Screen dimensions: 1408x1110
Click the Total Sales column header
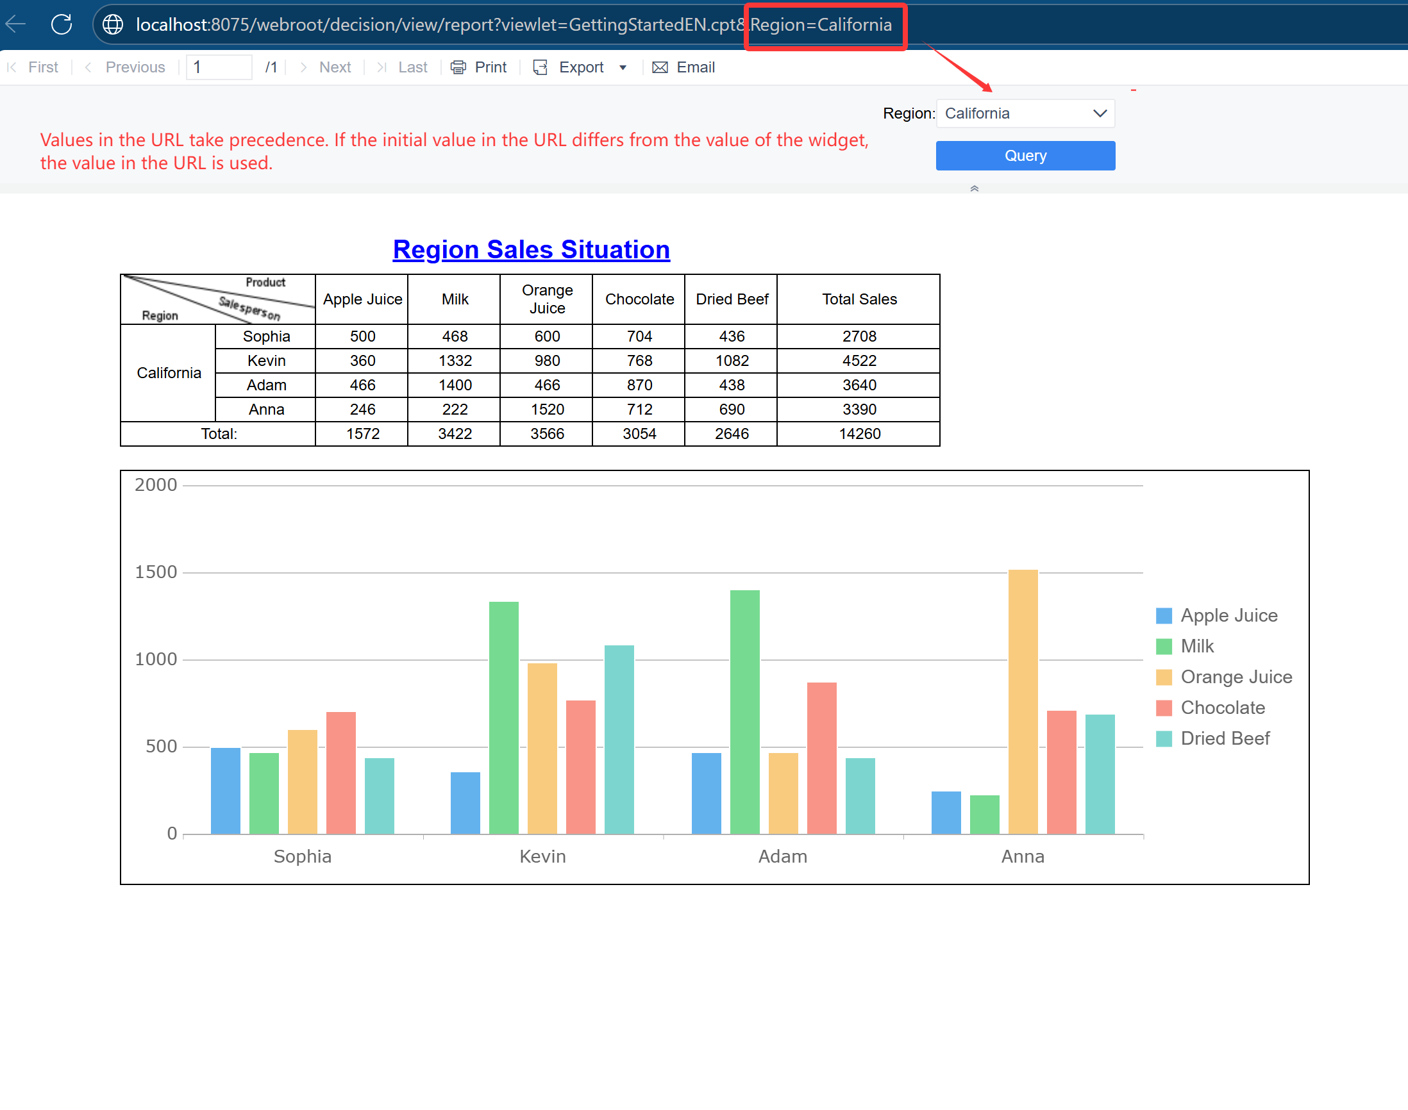[859, 299]
